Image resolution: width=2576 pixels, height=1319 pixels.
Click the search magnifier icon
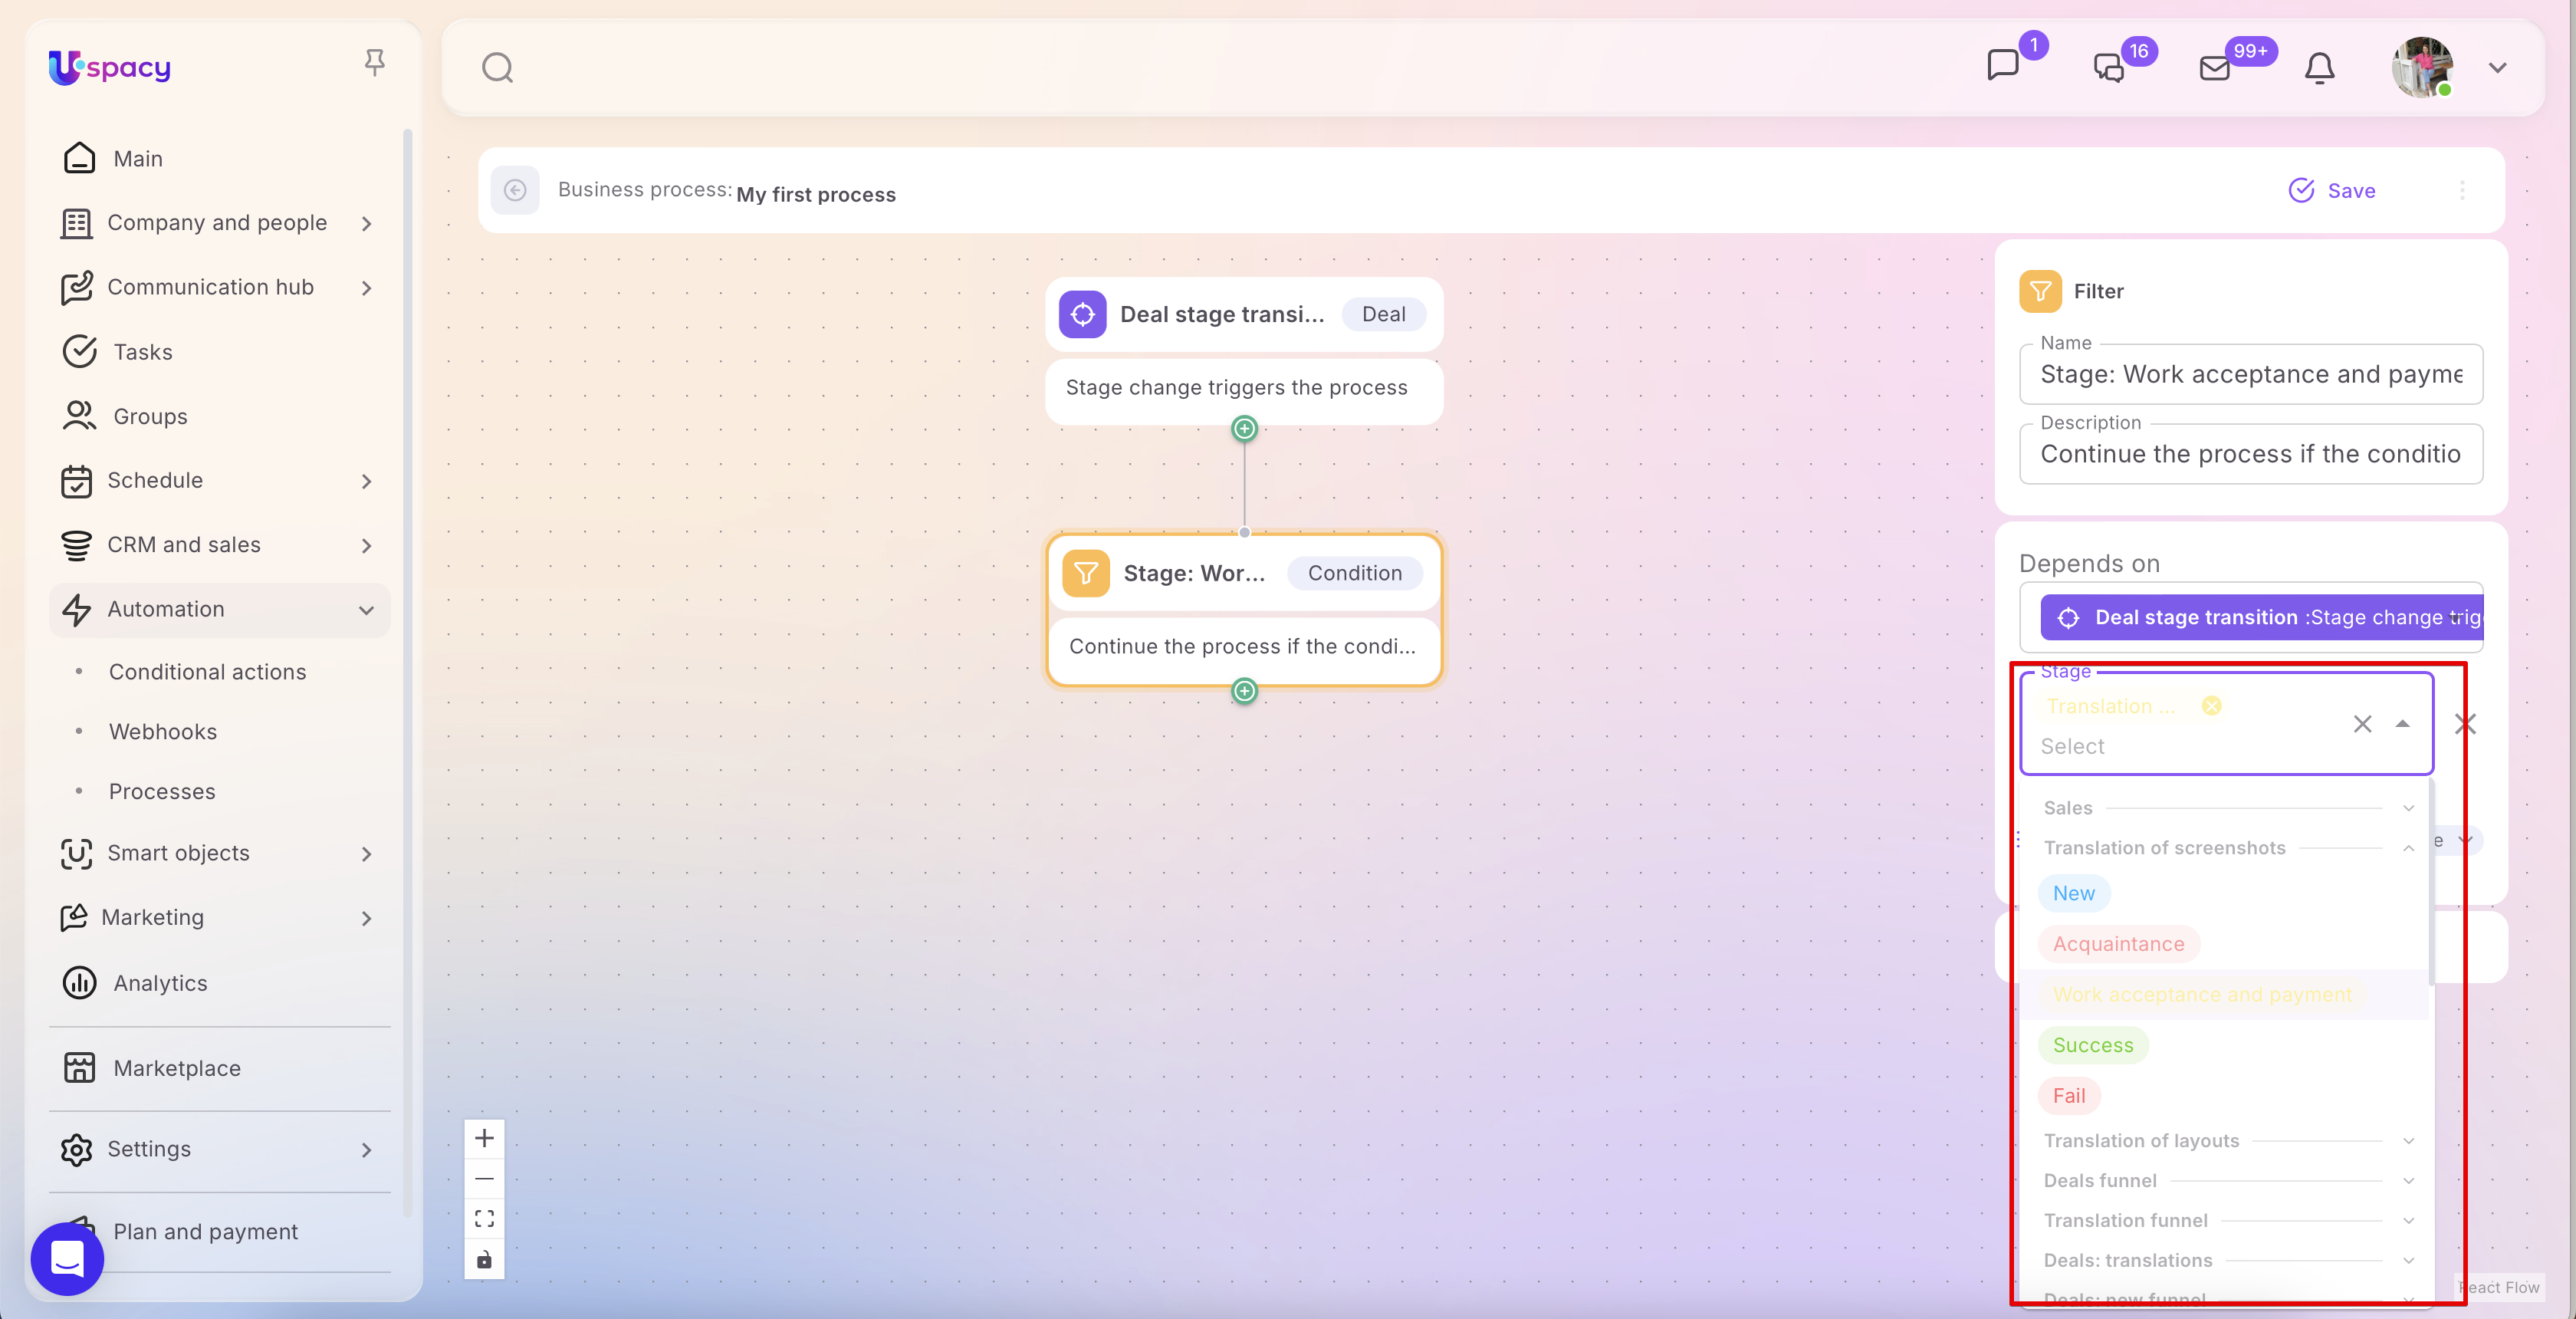497,68
